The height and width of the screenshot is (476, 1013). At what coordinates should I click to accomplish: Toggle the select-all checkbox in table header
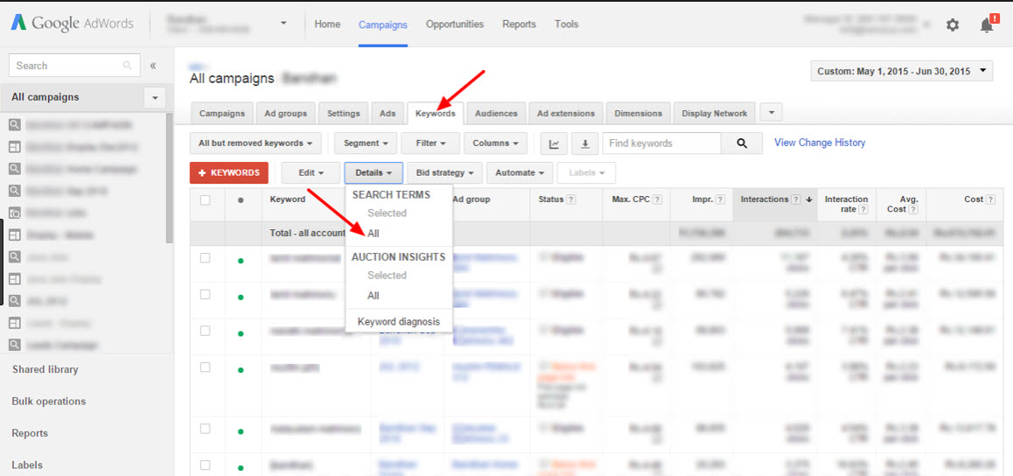click(206, 199)
